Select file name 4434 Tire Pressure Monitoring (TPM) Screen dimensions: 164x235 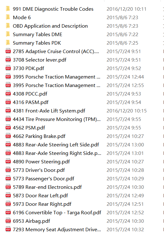(57, 119)
